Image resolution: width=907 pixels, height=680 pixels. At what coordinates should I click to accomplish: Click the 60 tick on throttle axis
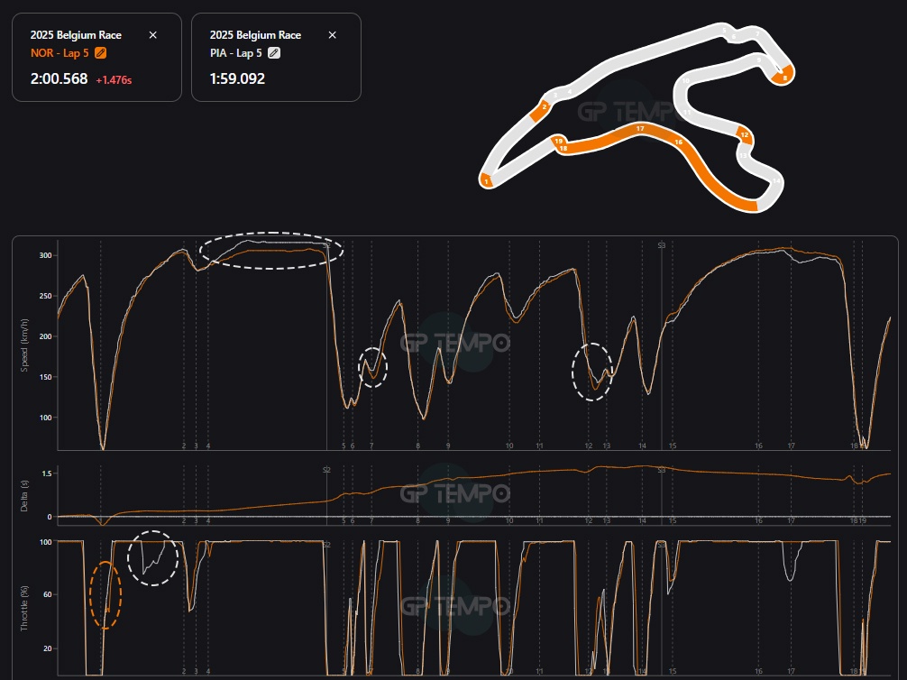(48, 594)
